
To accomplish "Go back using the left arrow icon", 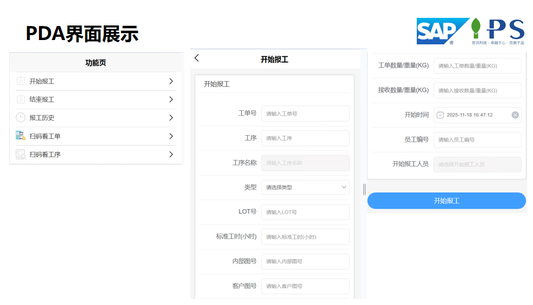I will tap(196, 58).
